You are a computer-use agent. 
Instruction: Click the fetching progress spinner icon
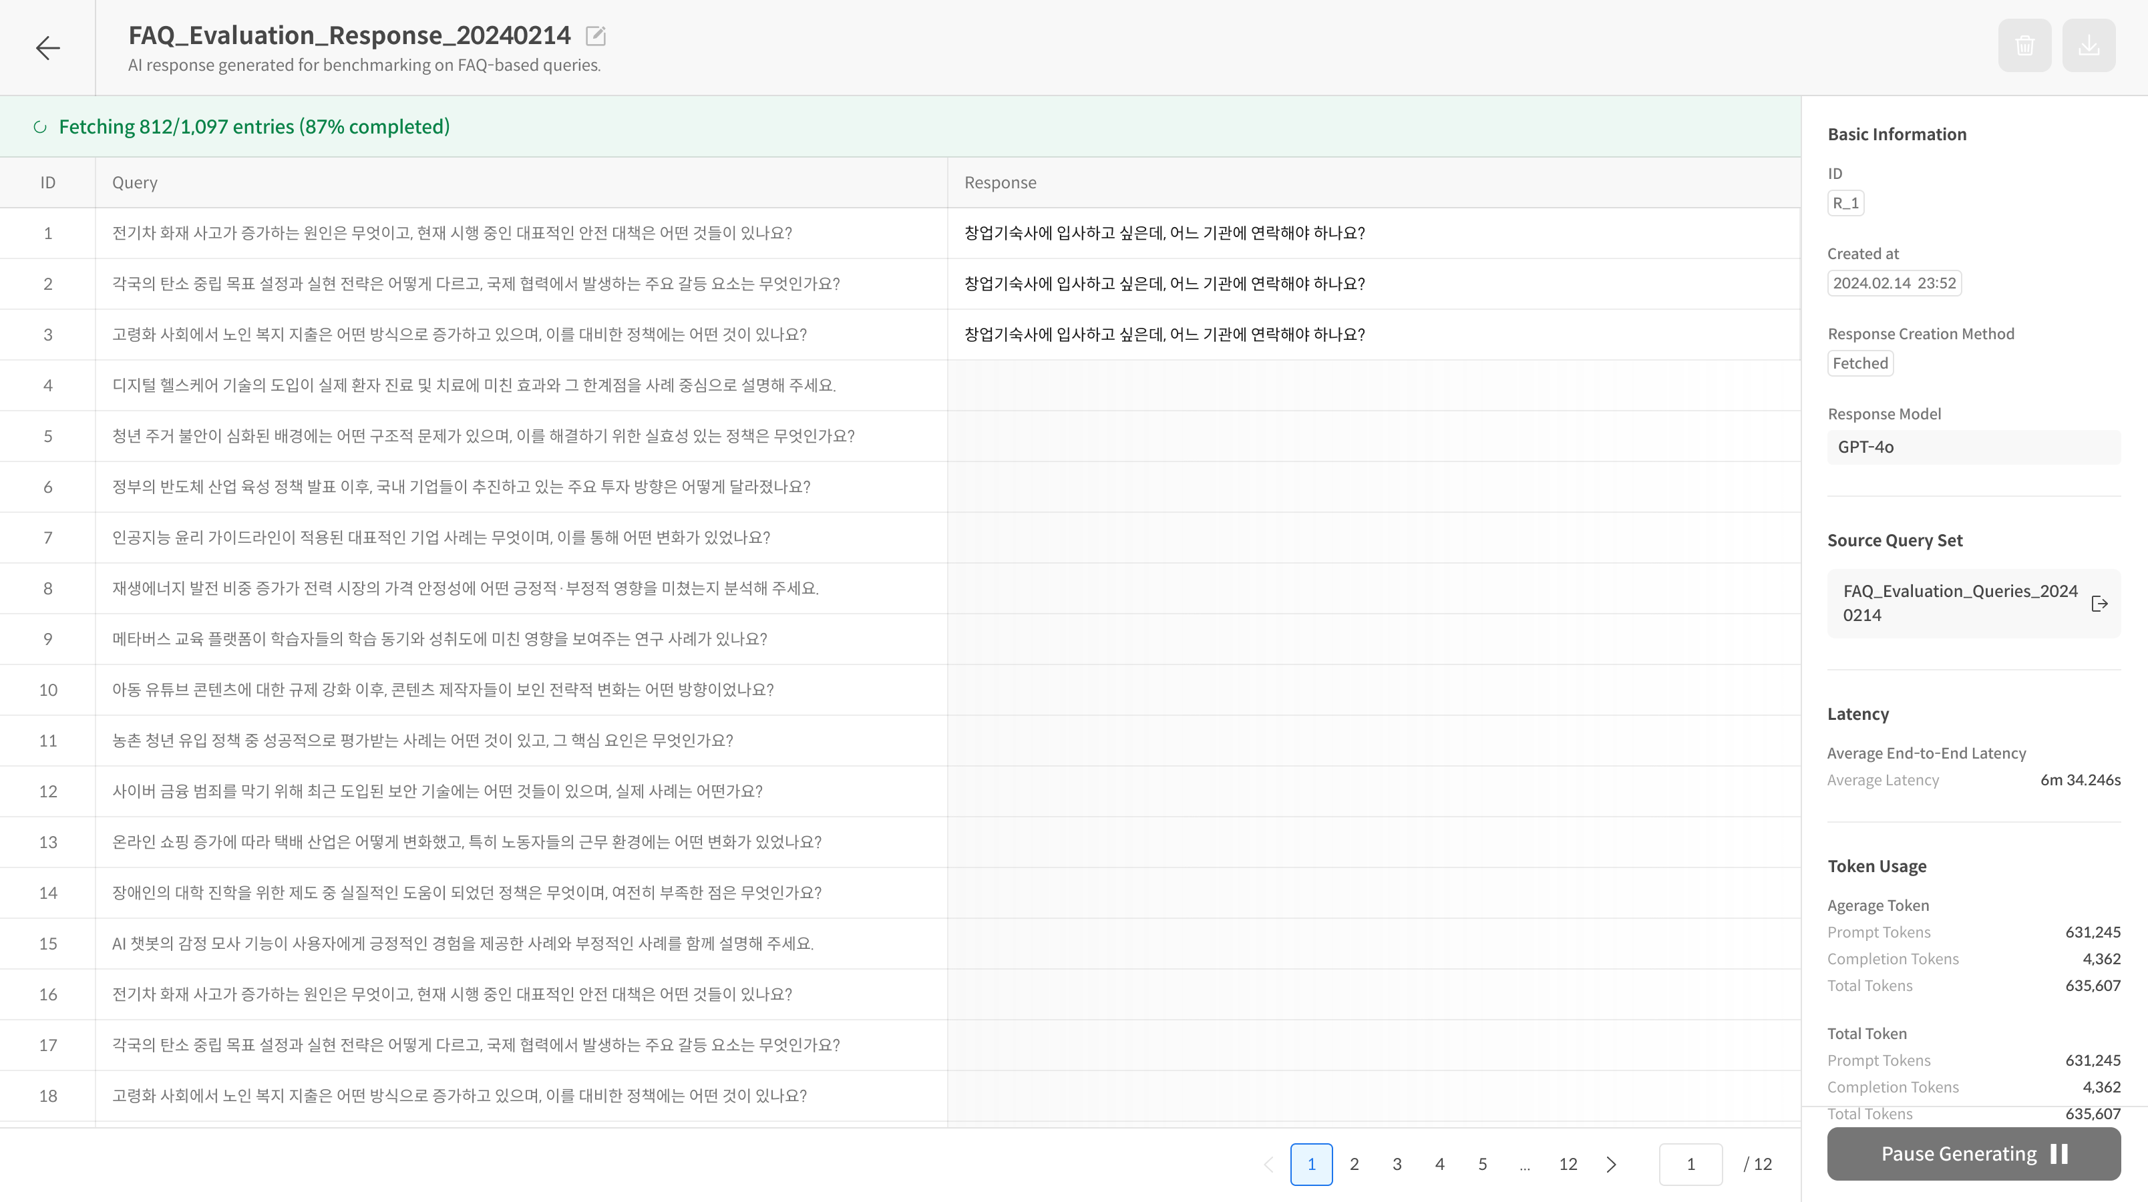tap(39, 127)
